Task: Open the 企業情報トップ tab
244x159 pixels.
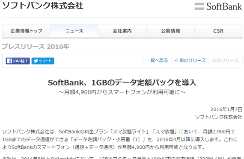Action: pos(26,31)
